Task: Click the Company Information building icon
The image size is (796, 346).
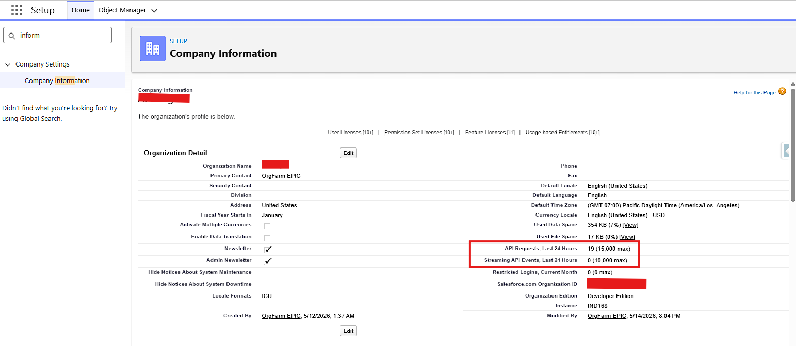Action: tap(153, 48)
